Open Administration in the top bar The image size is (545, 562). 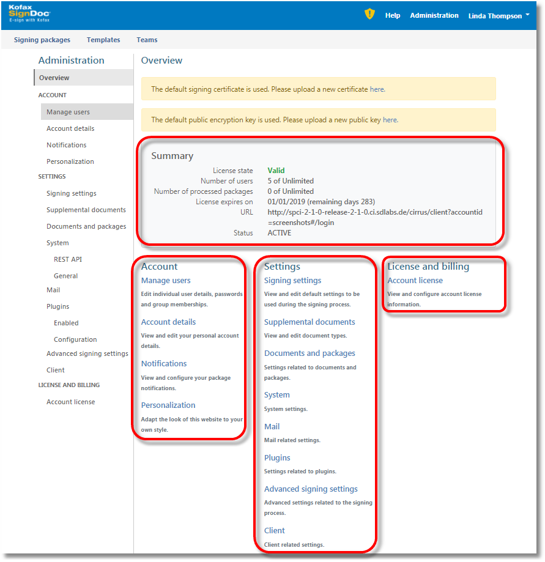[x=434, y=15]
